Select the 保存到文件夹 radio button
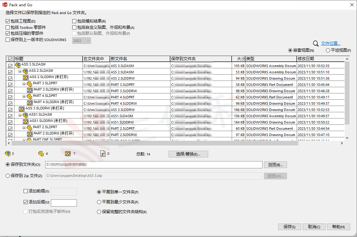The height and width of the screenshot is (237, 357). tap(8, 164)
